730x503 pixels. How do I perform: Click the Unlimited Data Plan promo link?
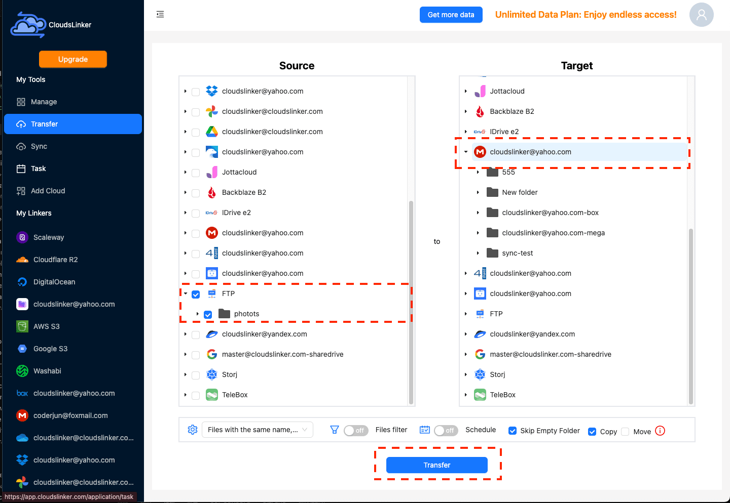(586, 15)
